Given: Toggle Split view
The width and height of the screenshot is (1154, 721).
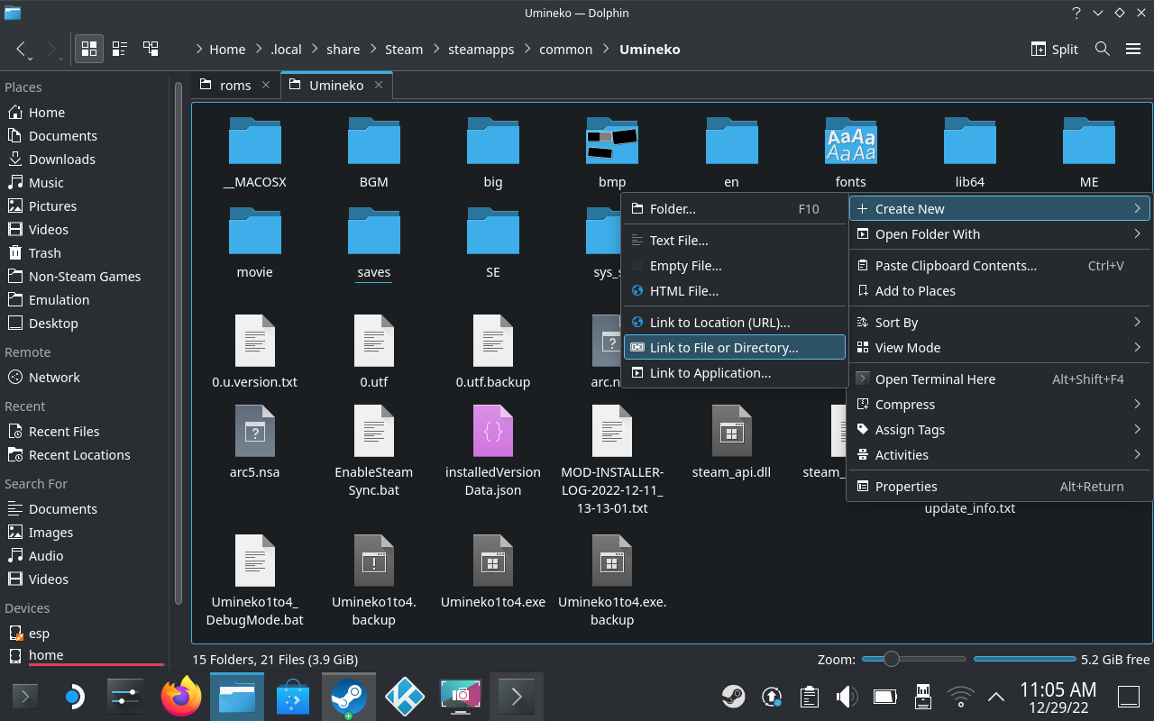Looking at the screenshot, I should 1054,50.
